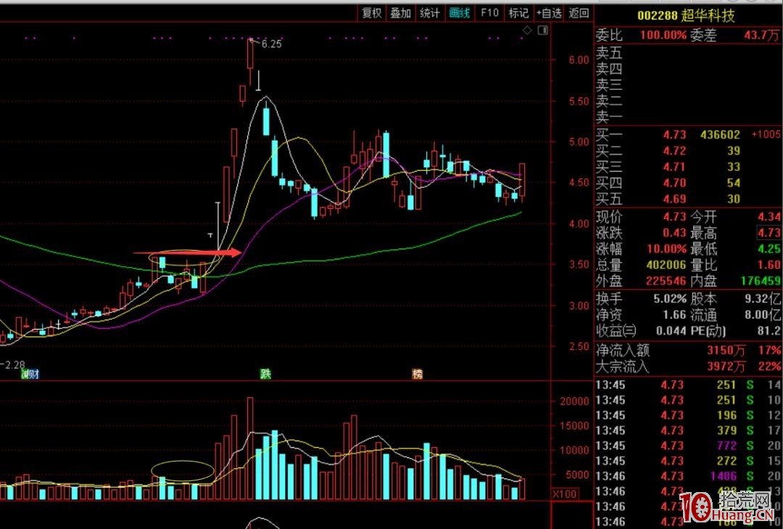Click the 净流入额 value 3150万

(726, 351)
